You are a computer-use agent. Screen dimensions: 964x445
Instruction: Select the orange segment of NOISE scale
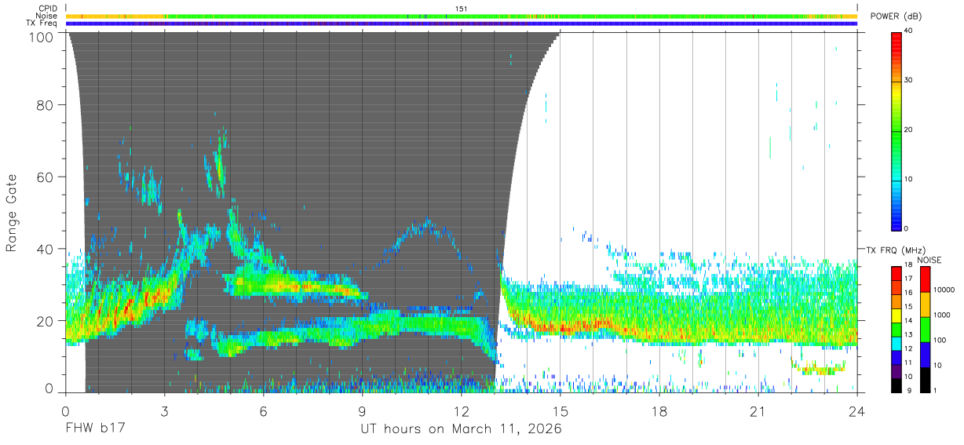pyautogui.click(x=926, y=305)
